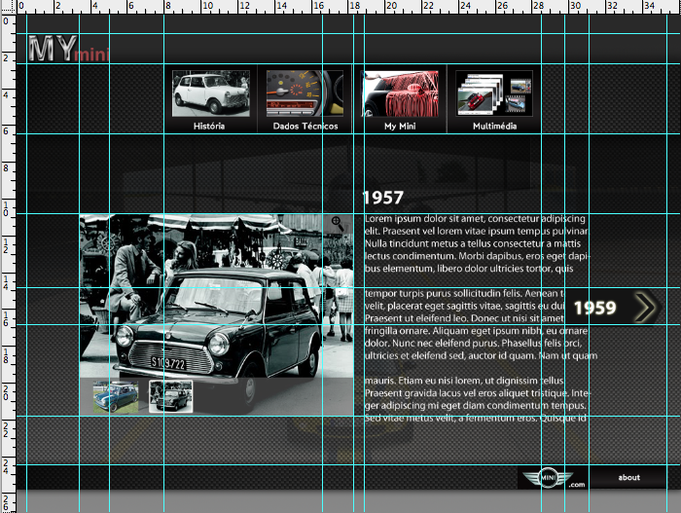
Task: Jump to the 1959 year label
Action: [x=594, y=309]
